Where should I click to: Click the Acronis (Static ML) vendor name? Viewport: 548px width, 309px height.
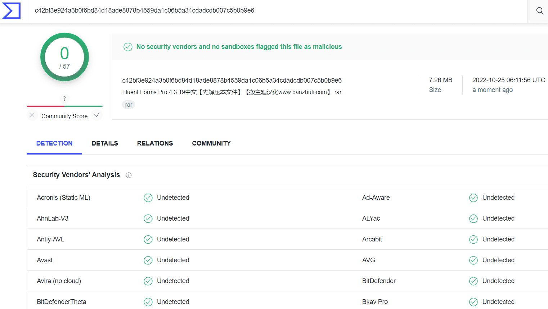point(64,198)
